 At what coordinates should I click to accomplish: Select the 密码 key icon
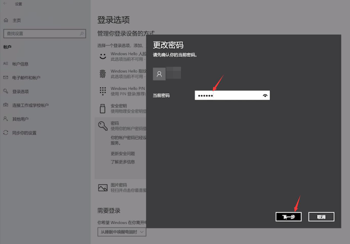(103, 126)
